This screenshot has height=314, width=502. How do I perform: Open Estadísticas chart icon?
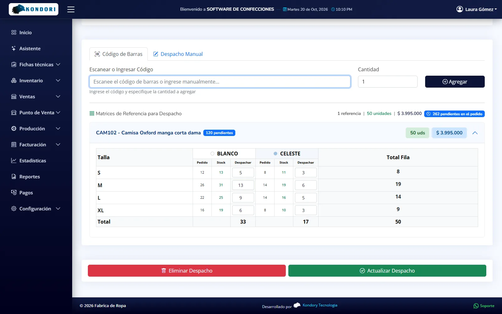[x=14, y=160]
